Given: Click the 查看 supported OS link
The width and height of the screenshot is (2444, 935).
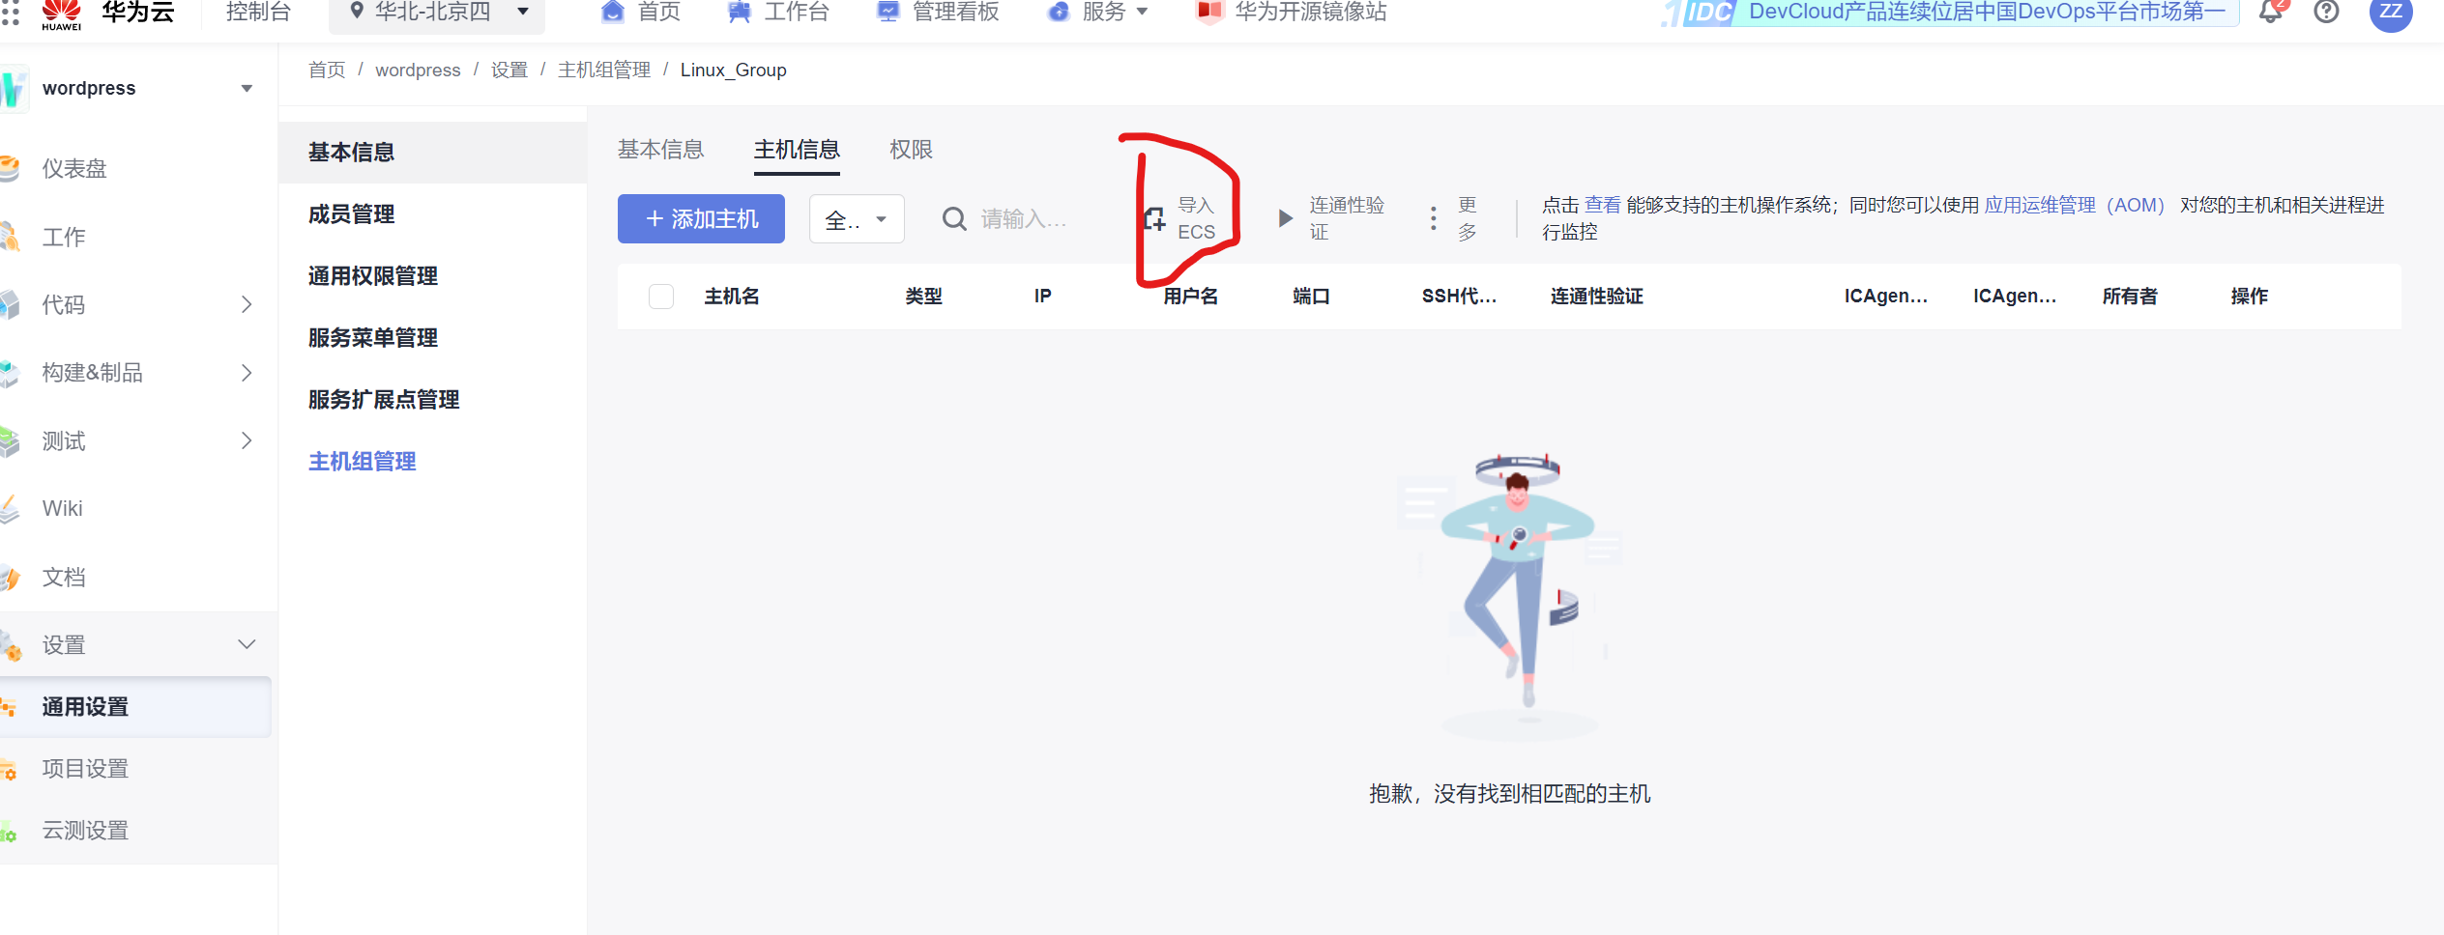Looking at the screenshot, I should click(x=1603, y=205).
